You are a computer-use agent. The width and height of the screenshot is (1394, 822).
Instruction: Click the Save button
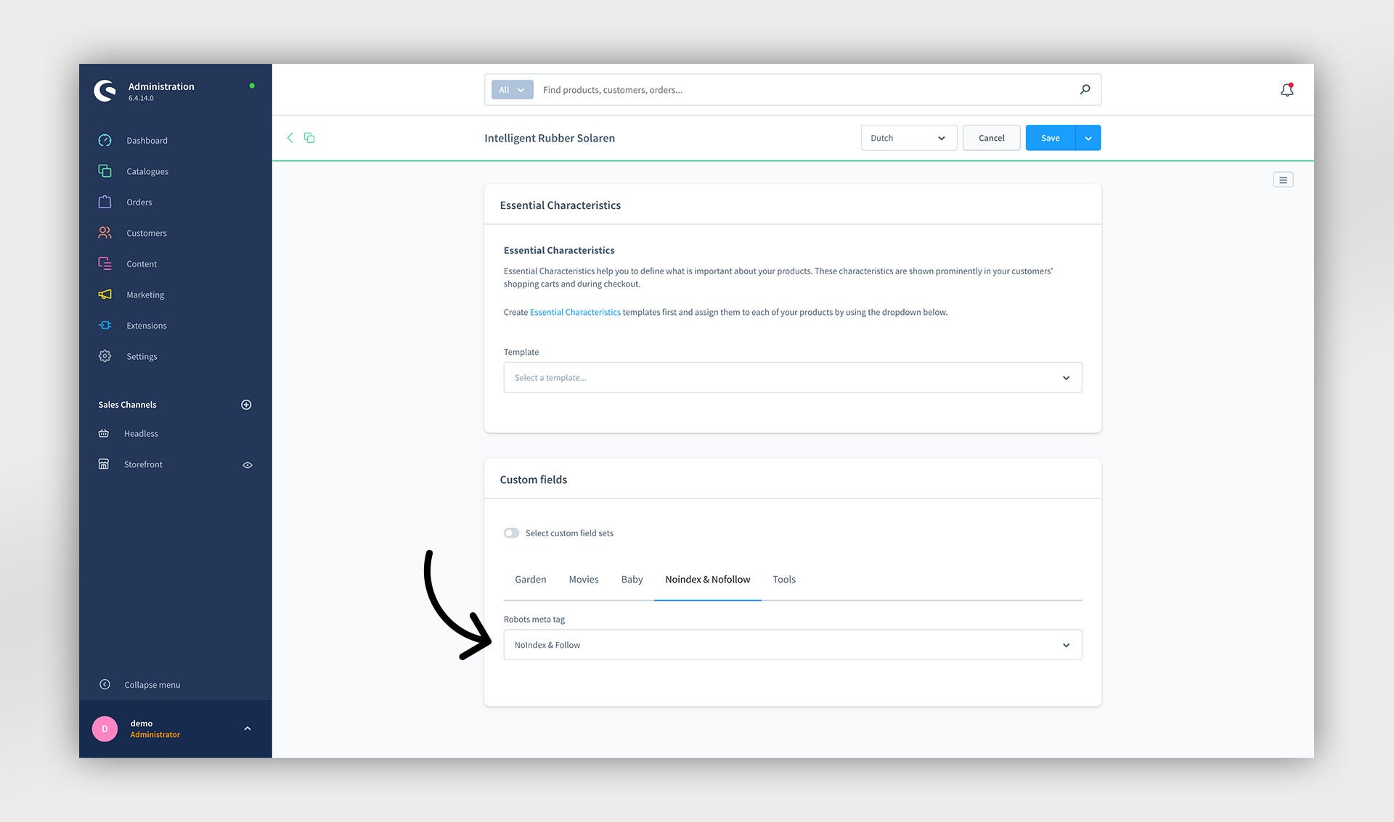pos(1049,137)
